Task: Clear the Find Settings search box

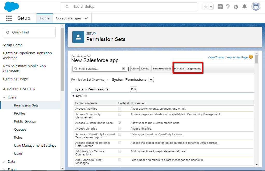Action: 123,69
